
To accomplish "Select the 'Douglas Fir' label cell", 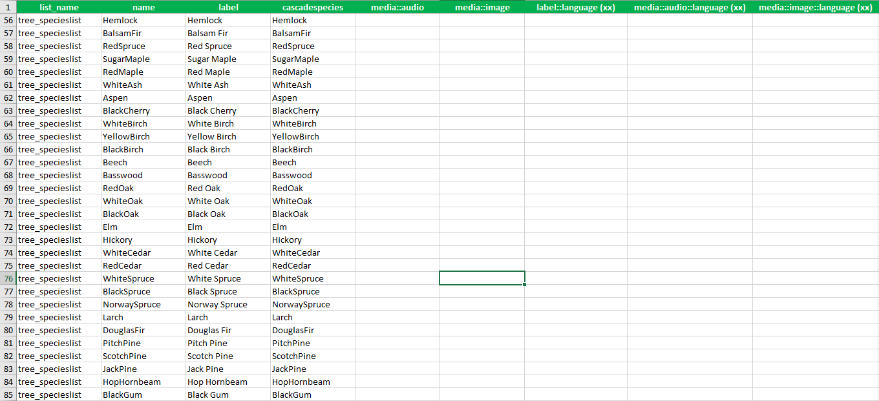I will (228, 330).
